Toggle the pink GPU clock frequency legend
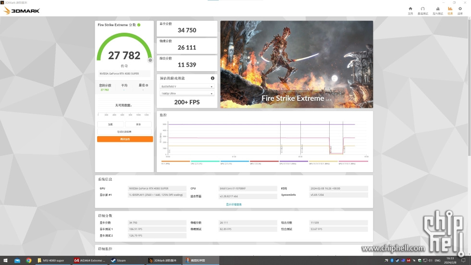The height and width of the screenshot is (265, 471). (353, 162)
